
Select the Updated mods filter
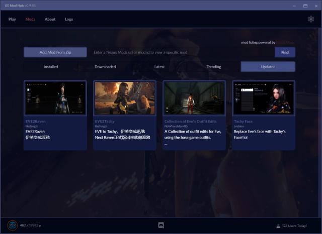pos(268,67)
